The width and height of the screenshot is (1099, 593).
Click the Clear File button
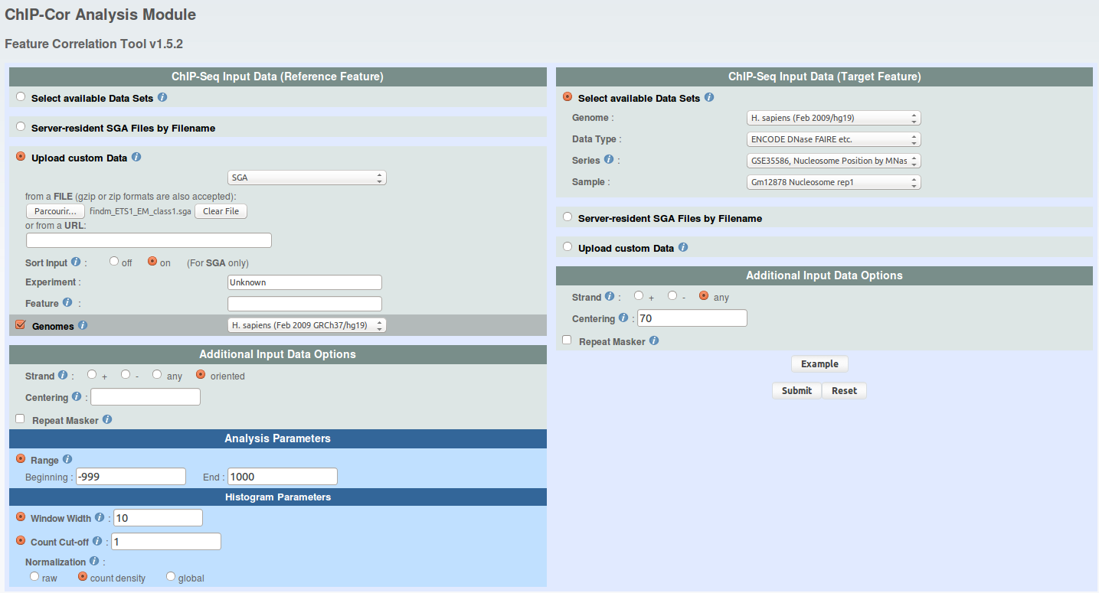(221, 211)
